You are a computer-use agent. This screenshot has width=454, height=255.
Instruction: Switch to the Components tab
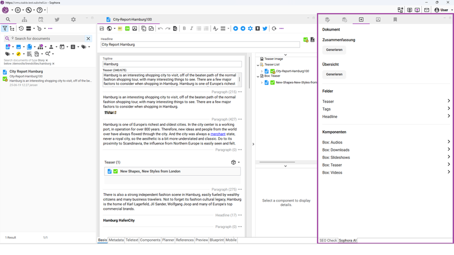150,240
